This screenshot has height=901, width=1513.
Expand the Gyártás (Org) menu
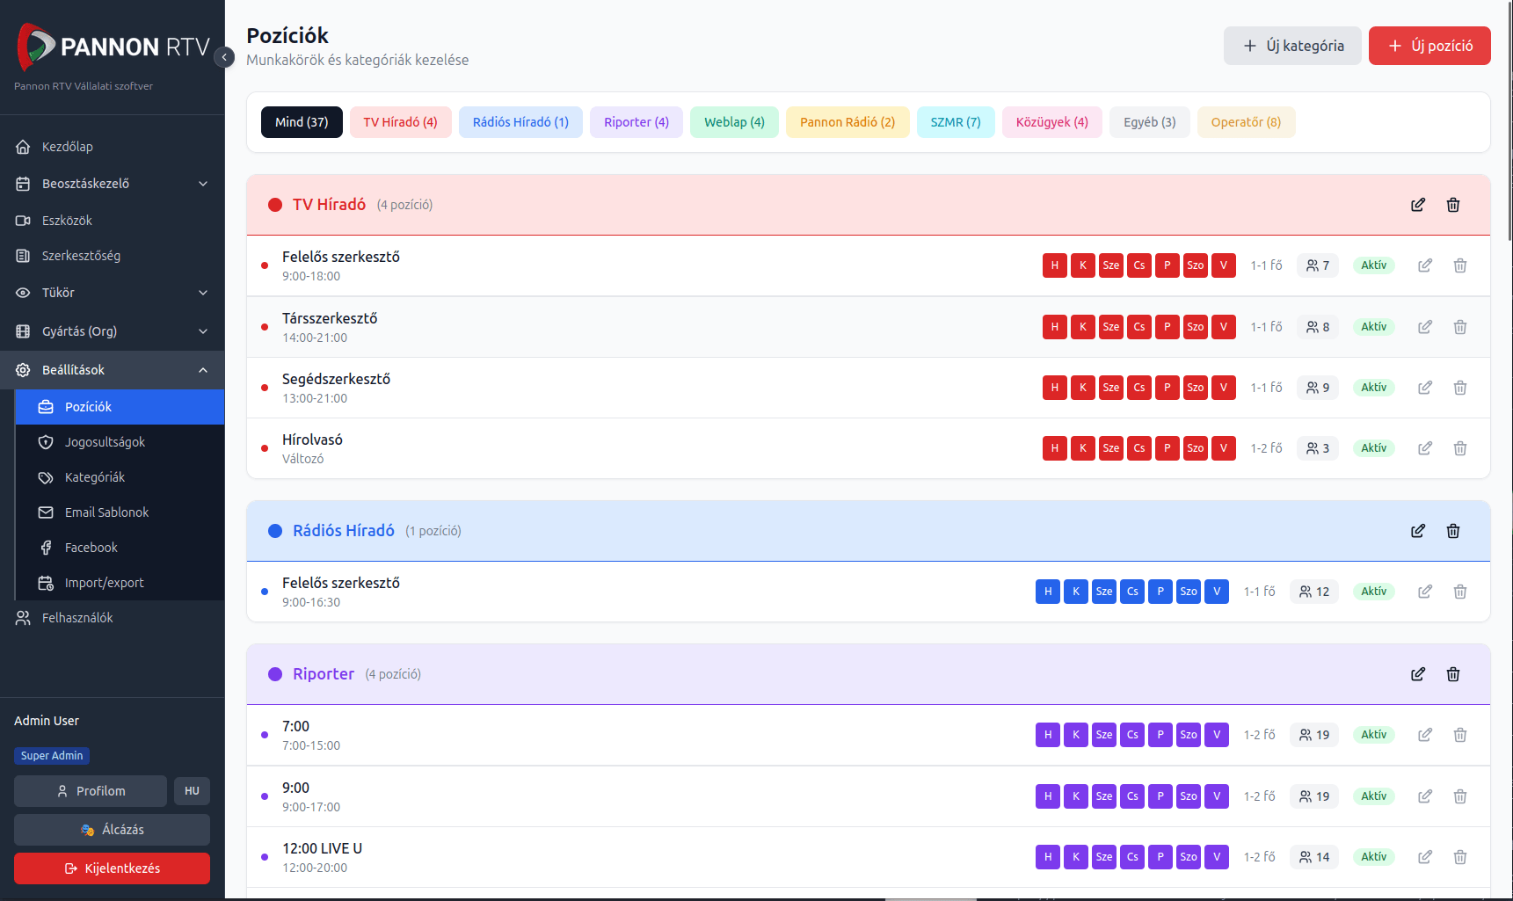tap(113, 331)
